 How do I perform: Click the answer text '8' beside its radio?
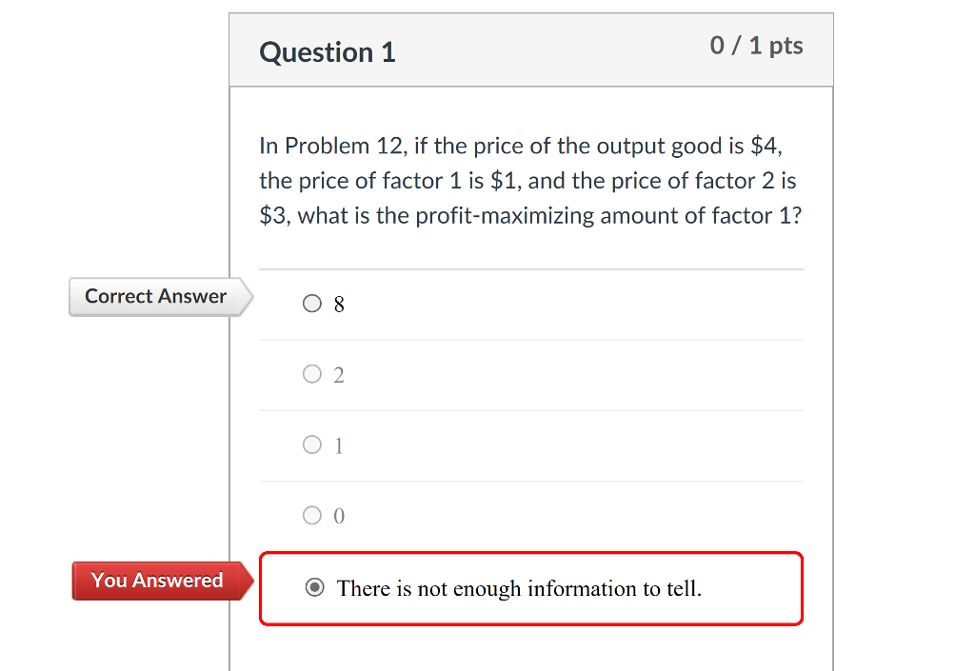pos(341,304)
